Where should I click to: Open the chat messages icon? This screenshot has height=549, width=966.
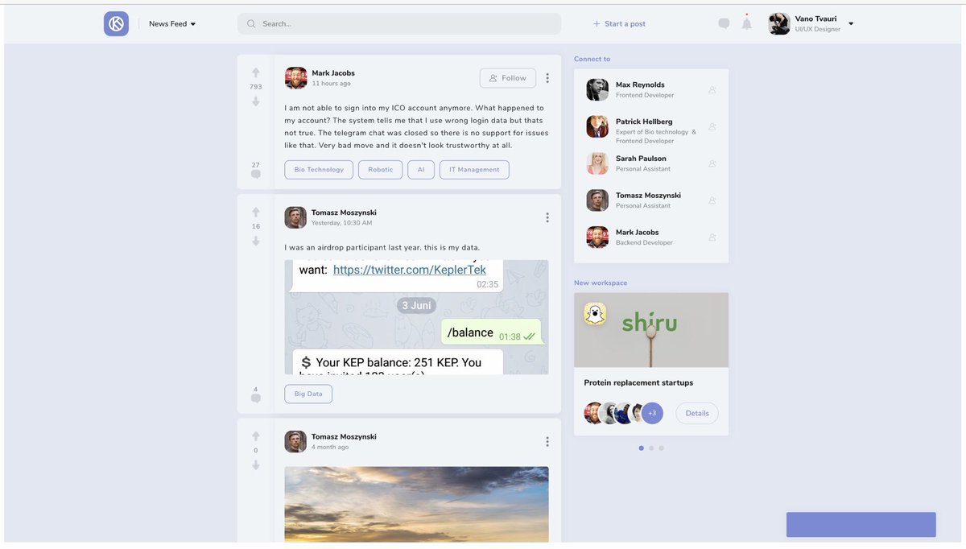[x=724, y=24]
